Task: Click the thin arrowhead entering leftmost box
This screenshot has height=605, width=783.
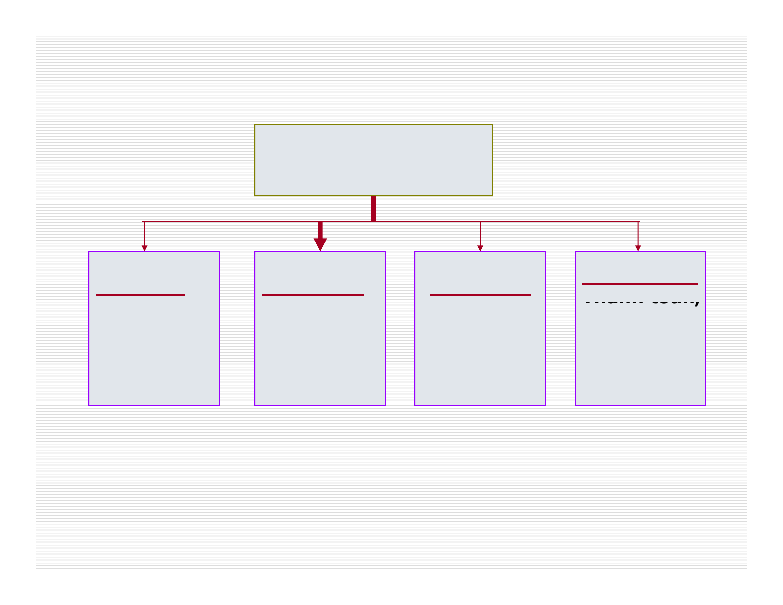Action: (144, 248)
